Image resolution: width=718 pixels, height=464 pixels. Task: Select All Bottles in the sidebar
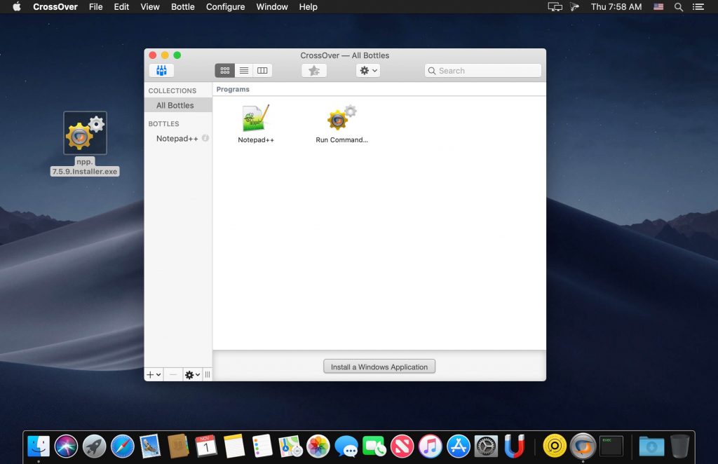coord(175,105)
